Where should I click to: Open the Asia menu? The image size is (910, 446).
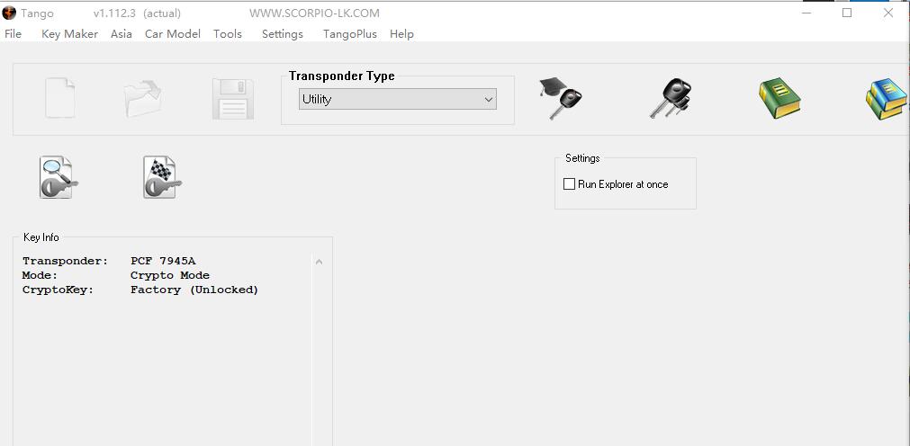tap(122, 33)
